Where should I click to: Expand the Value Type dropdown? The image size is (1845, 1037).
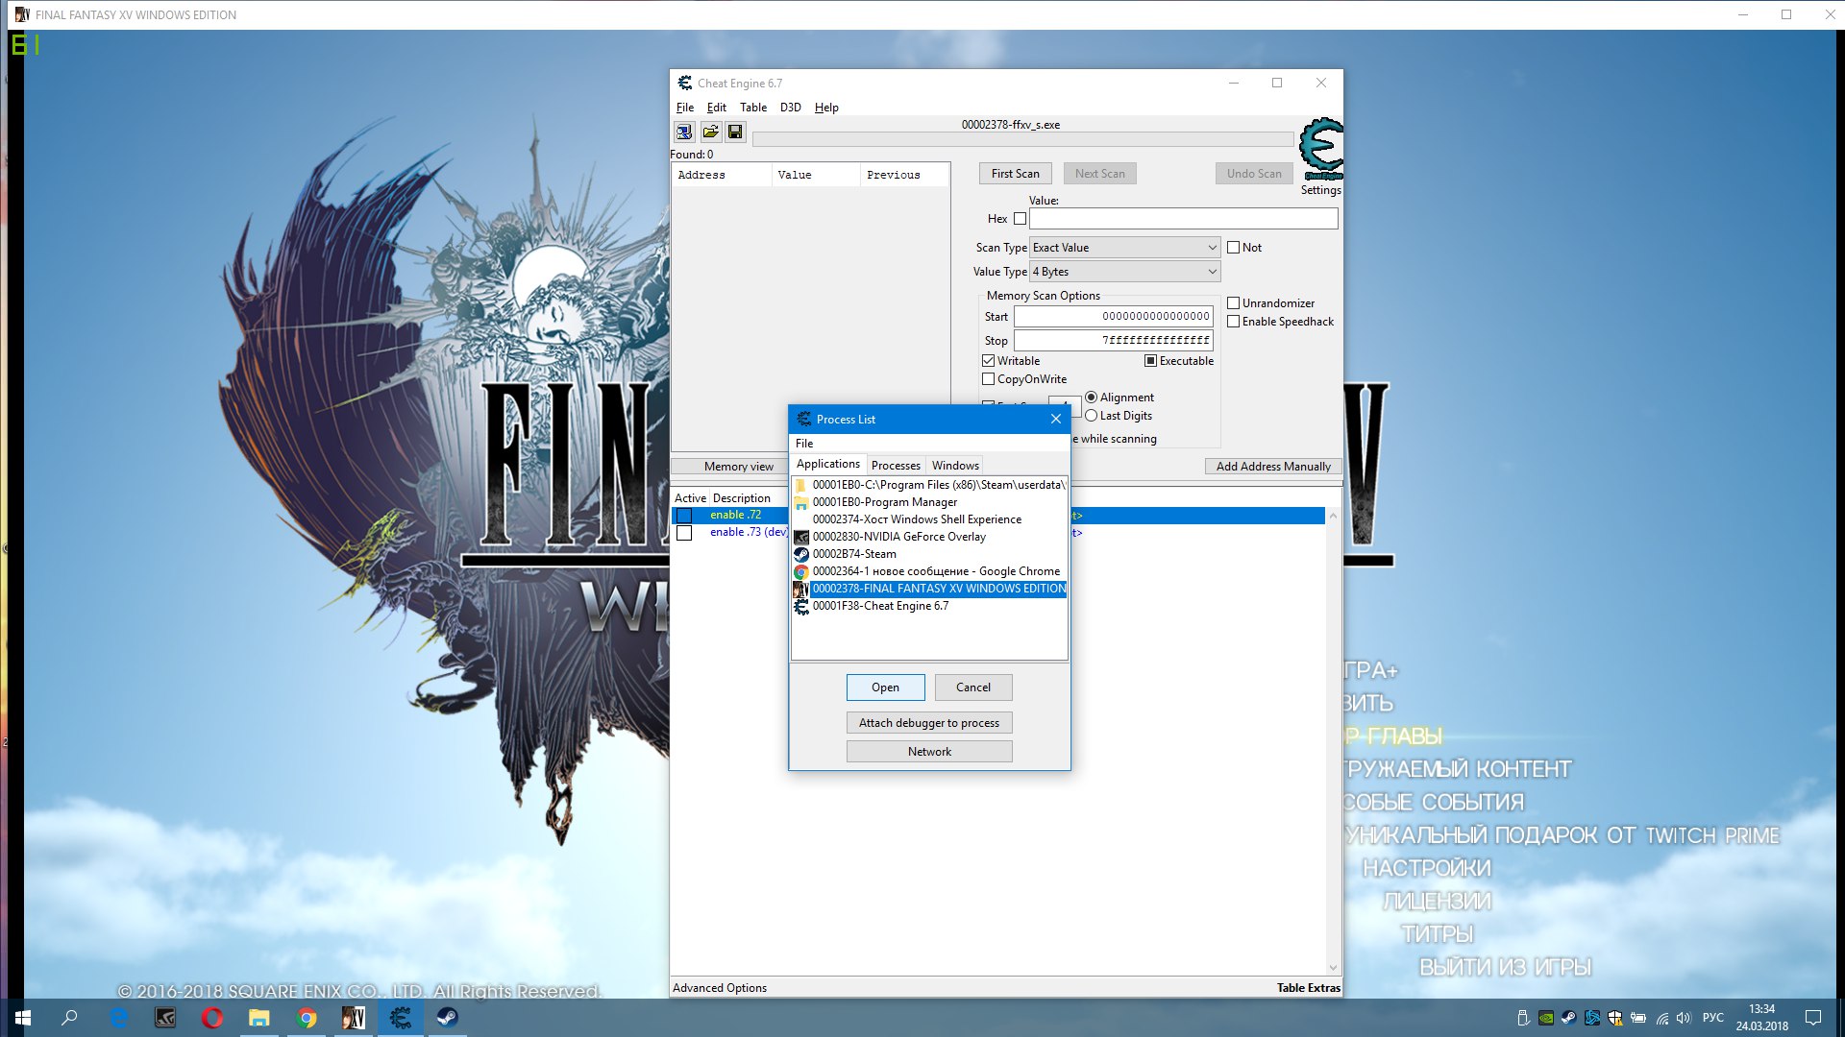1124,272
